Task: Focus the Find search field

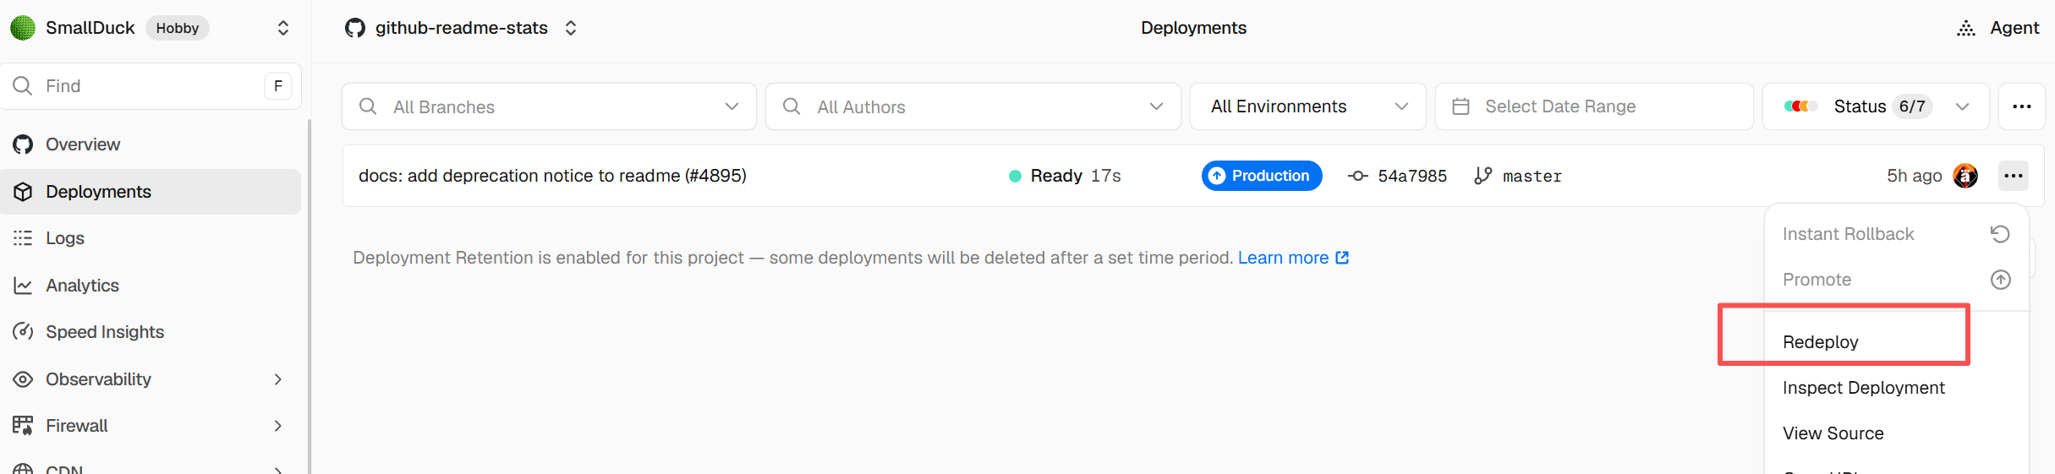Action: (x=151, y=86)
